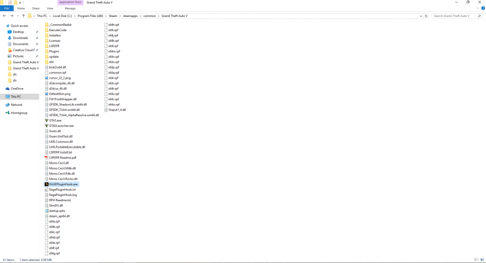
Task: Click 'This PC' in the address breadcrumb
Action: click(x=42, y=16)
